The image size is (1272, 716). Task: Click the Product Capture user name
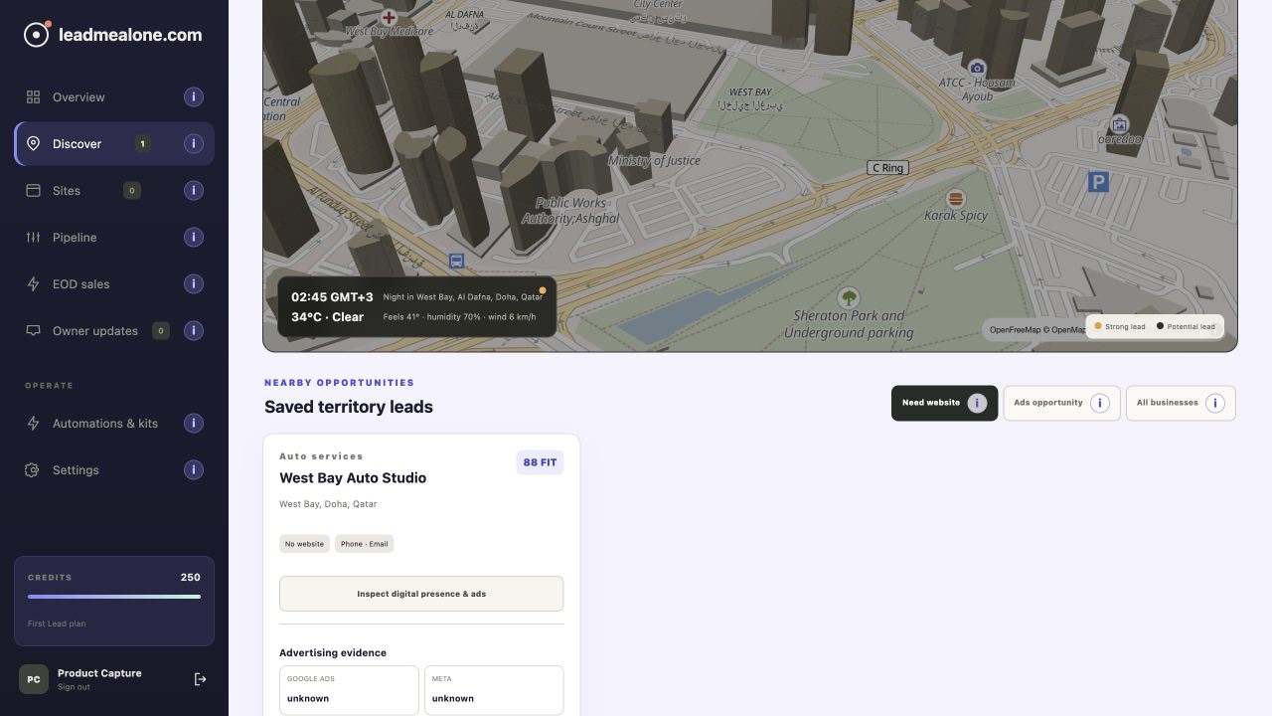coord(99,673)
